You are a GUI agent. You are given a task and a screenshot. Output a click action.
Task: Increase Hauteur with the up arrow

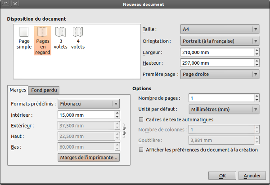click(257, 61)
